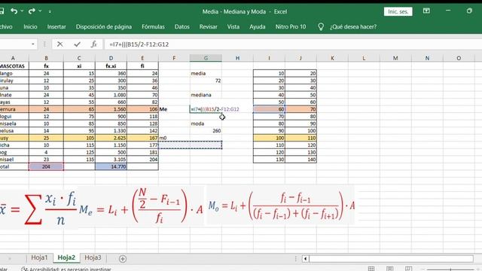This screenshot has width=482, height=271.
Task: Click the fx.xi cell with 1.560
Action: click(x=111, y=109)
